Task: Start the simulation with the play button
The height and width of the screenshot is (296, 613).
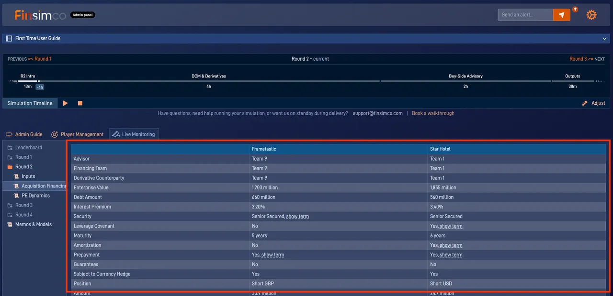Action: [x=66, y=103]
